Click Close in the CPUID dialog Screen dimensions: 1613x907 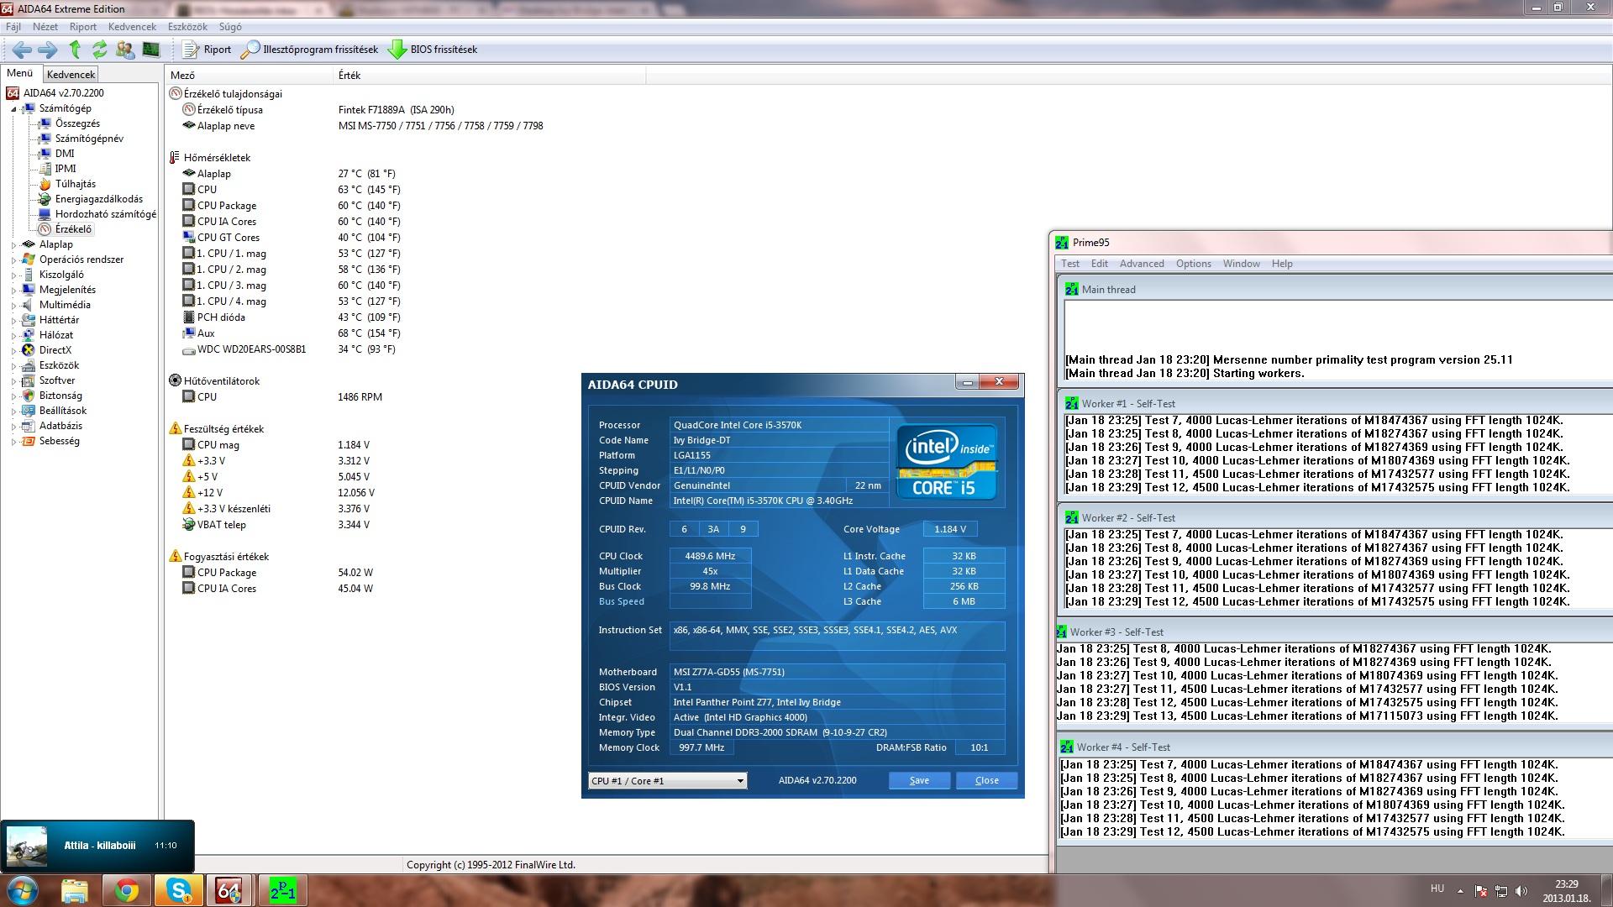coord(986,781)
